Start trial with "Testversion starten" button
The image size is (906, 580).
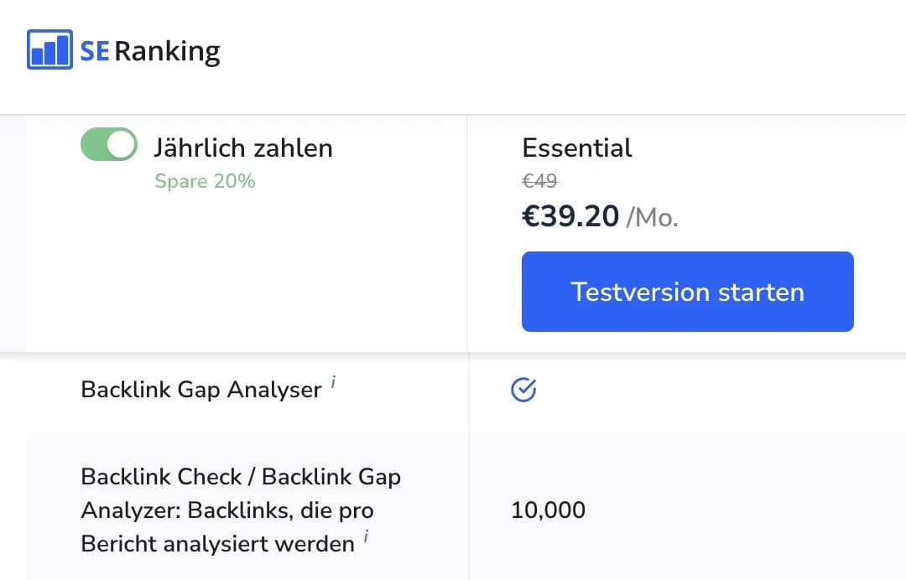pos(687,291)
